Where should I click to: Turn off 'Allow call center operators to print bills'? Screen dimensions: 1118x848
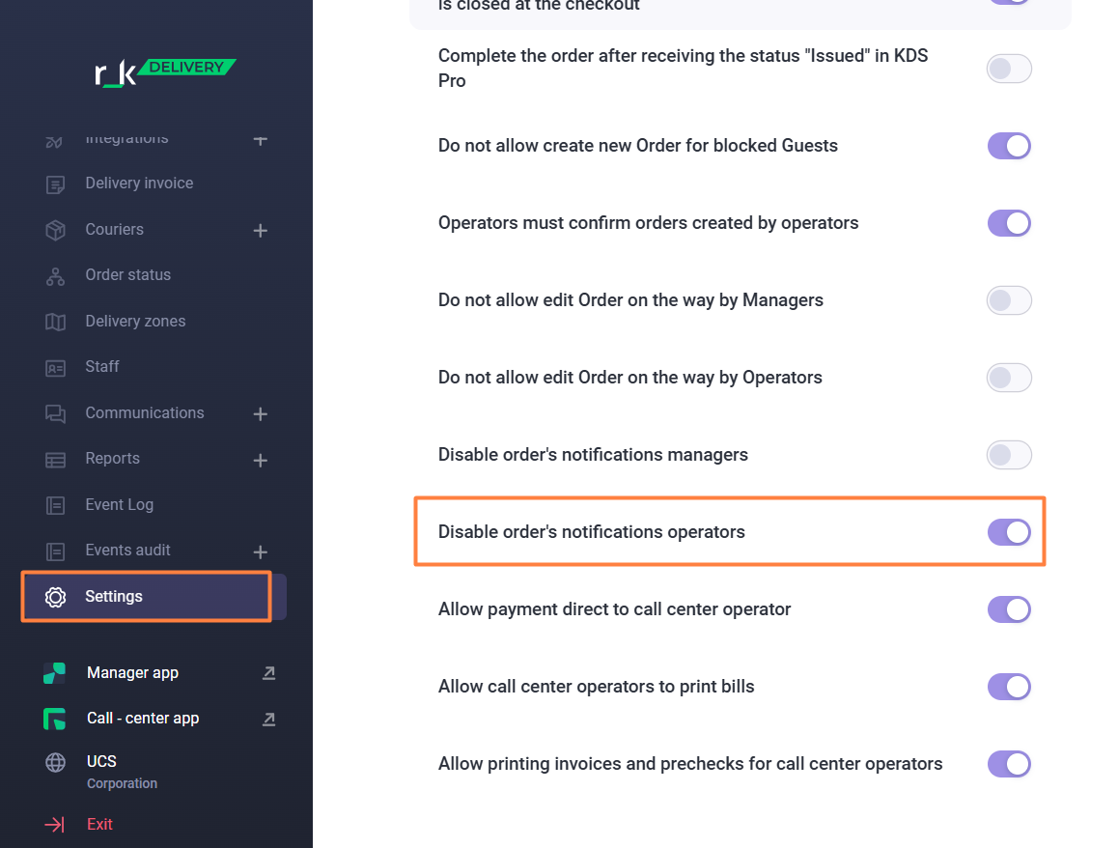(1009, 687)
